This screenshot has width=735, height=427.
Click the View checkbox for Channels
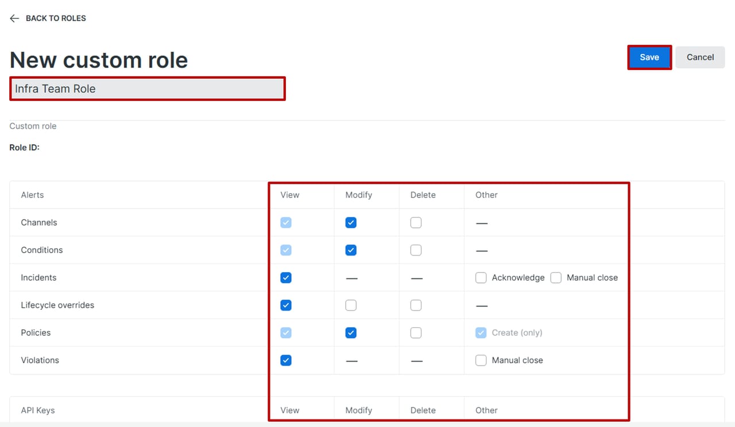coord(286,223)
